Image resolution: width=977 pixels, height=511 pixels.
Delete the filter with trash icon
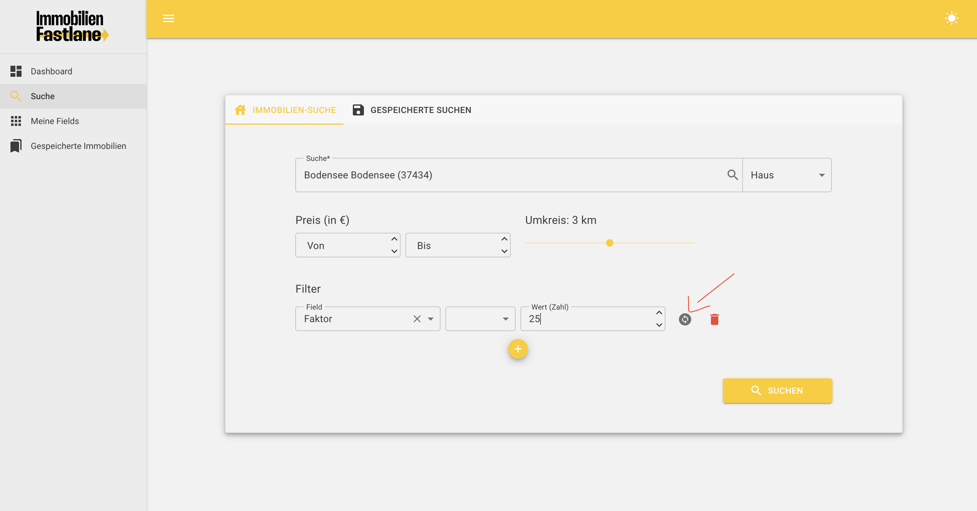[x=714, y=319]
